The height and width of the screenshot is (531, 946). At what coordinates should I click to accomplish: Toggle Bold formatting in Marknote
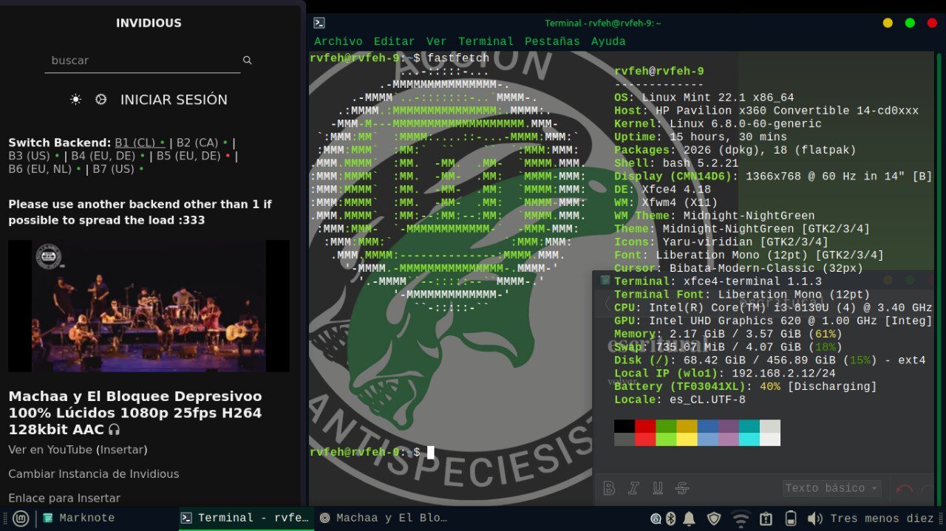coord(610,488)
